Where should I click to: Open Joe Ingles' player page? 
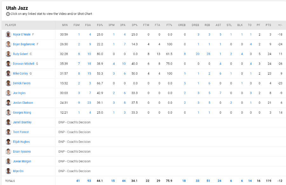[x=19, y=93]
